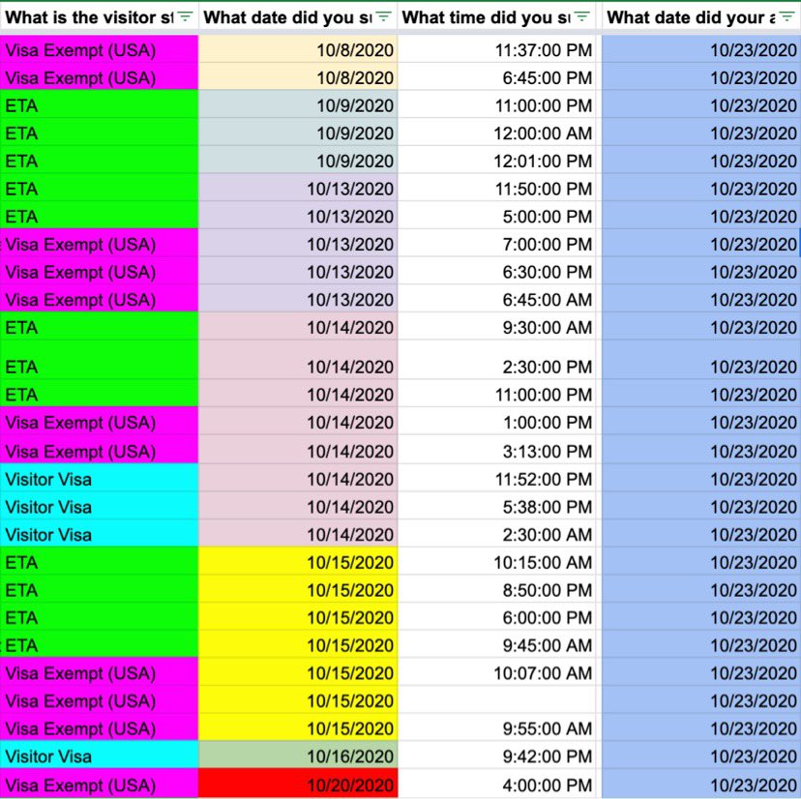
Task: Select 11:00:00 PM cell in a 10/14/2020 row
Action: point(496,394)
